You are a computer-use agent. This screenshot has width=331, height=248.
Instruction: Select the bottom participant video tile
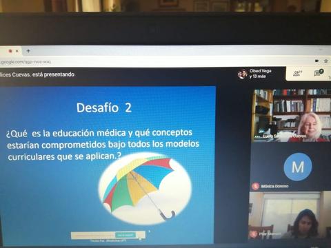point(289,216)
